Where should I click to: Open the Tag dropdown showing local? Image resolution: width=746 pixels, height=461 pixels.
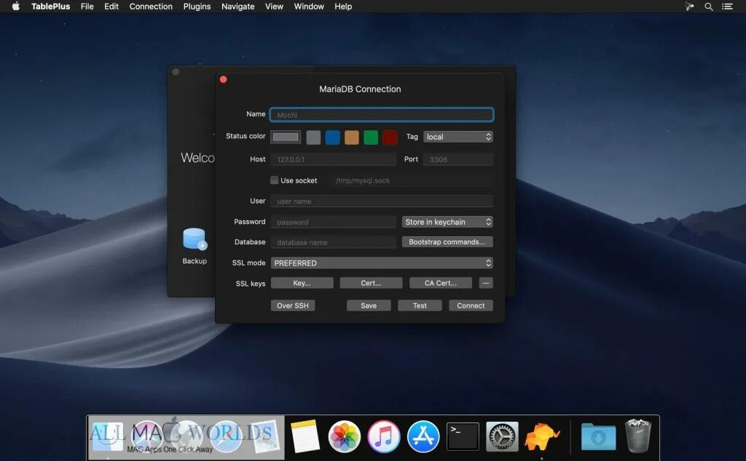tap(458, 137)
